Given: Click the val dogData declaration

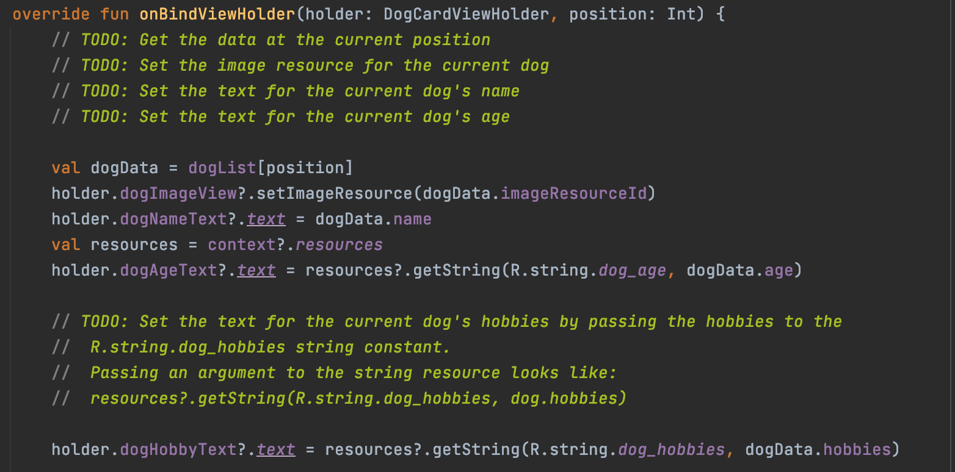Looking at the screenshot, I should (x=105, y=168).
